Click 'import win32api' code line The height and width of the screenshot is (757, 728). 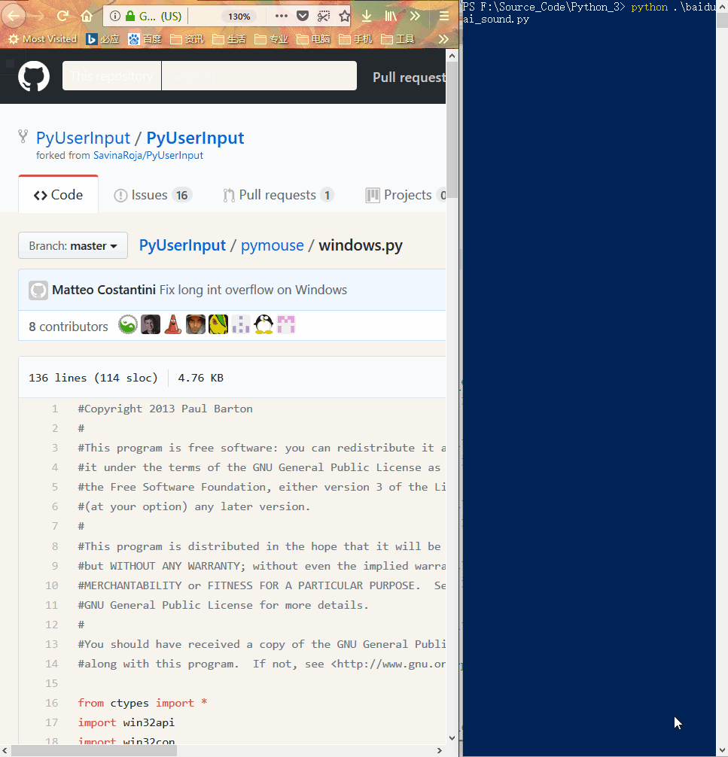tap(126, 722)
